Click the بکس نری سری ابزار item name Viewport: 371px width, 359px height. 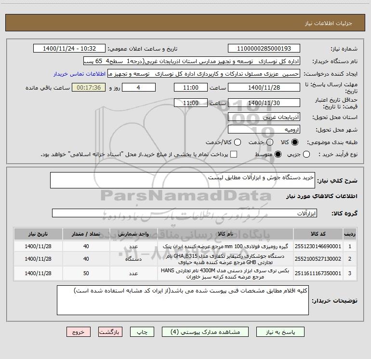point(225,273)
